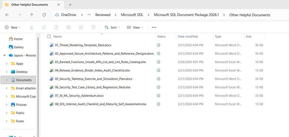Click the Excel icon of 06_Security_Test_Case_Library file
This screenshot has height=137, width=289.
[52, 87]
